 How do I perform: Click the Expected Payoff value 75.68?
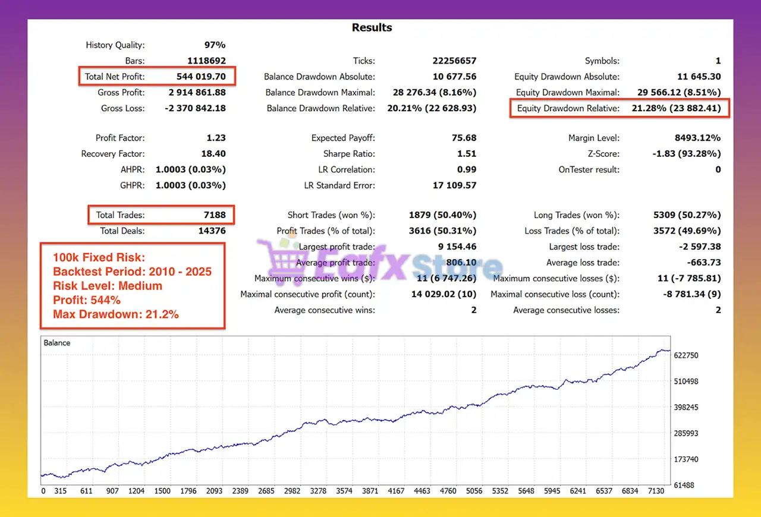[x=464, y=138]
